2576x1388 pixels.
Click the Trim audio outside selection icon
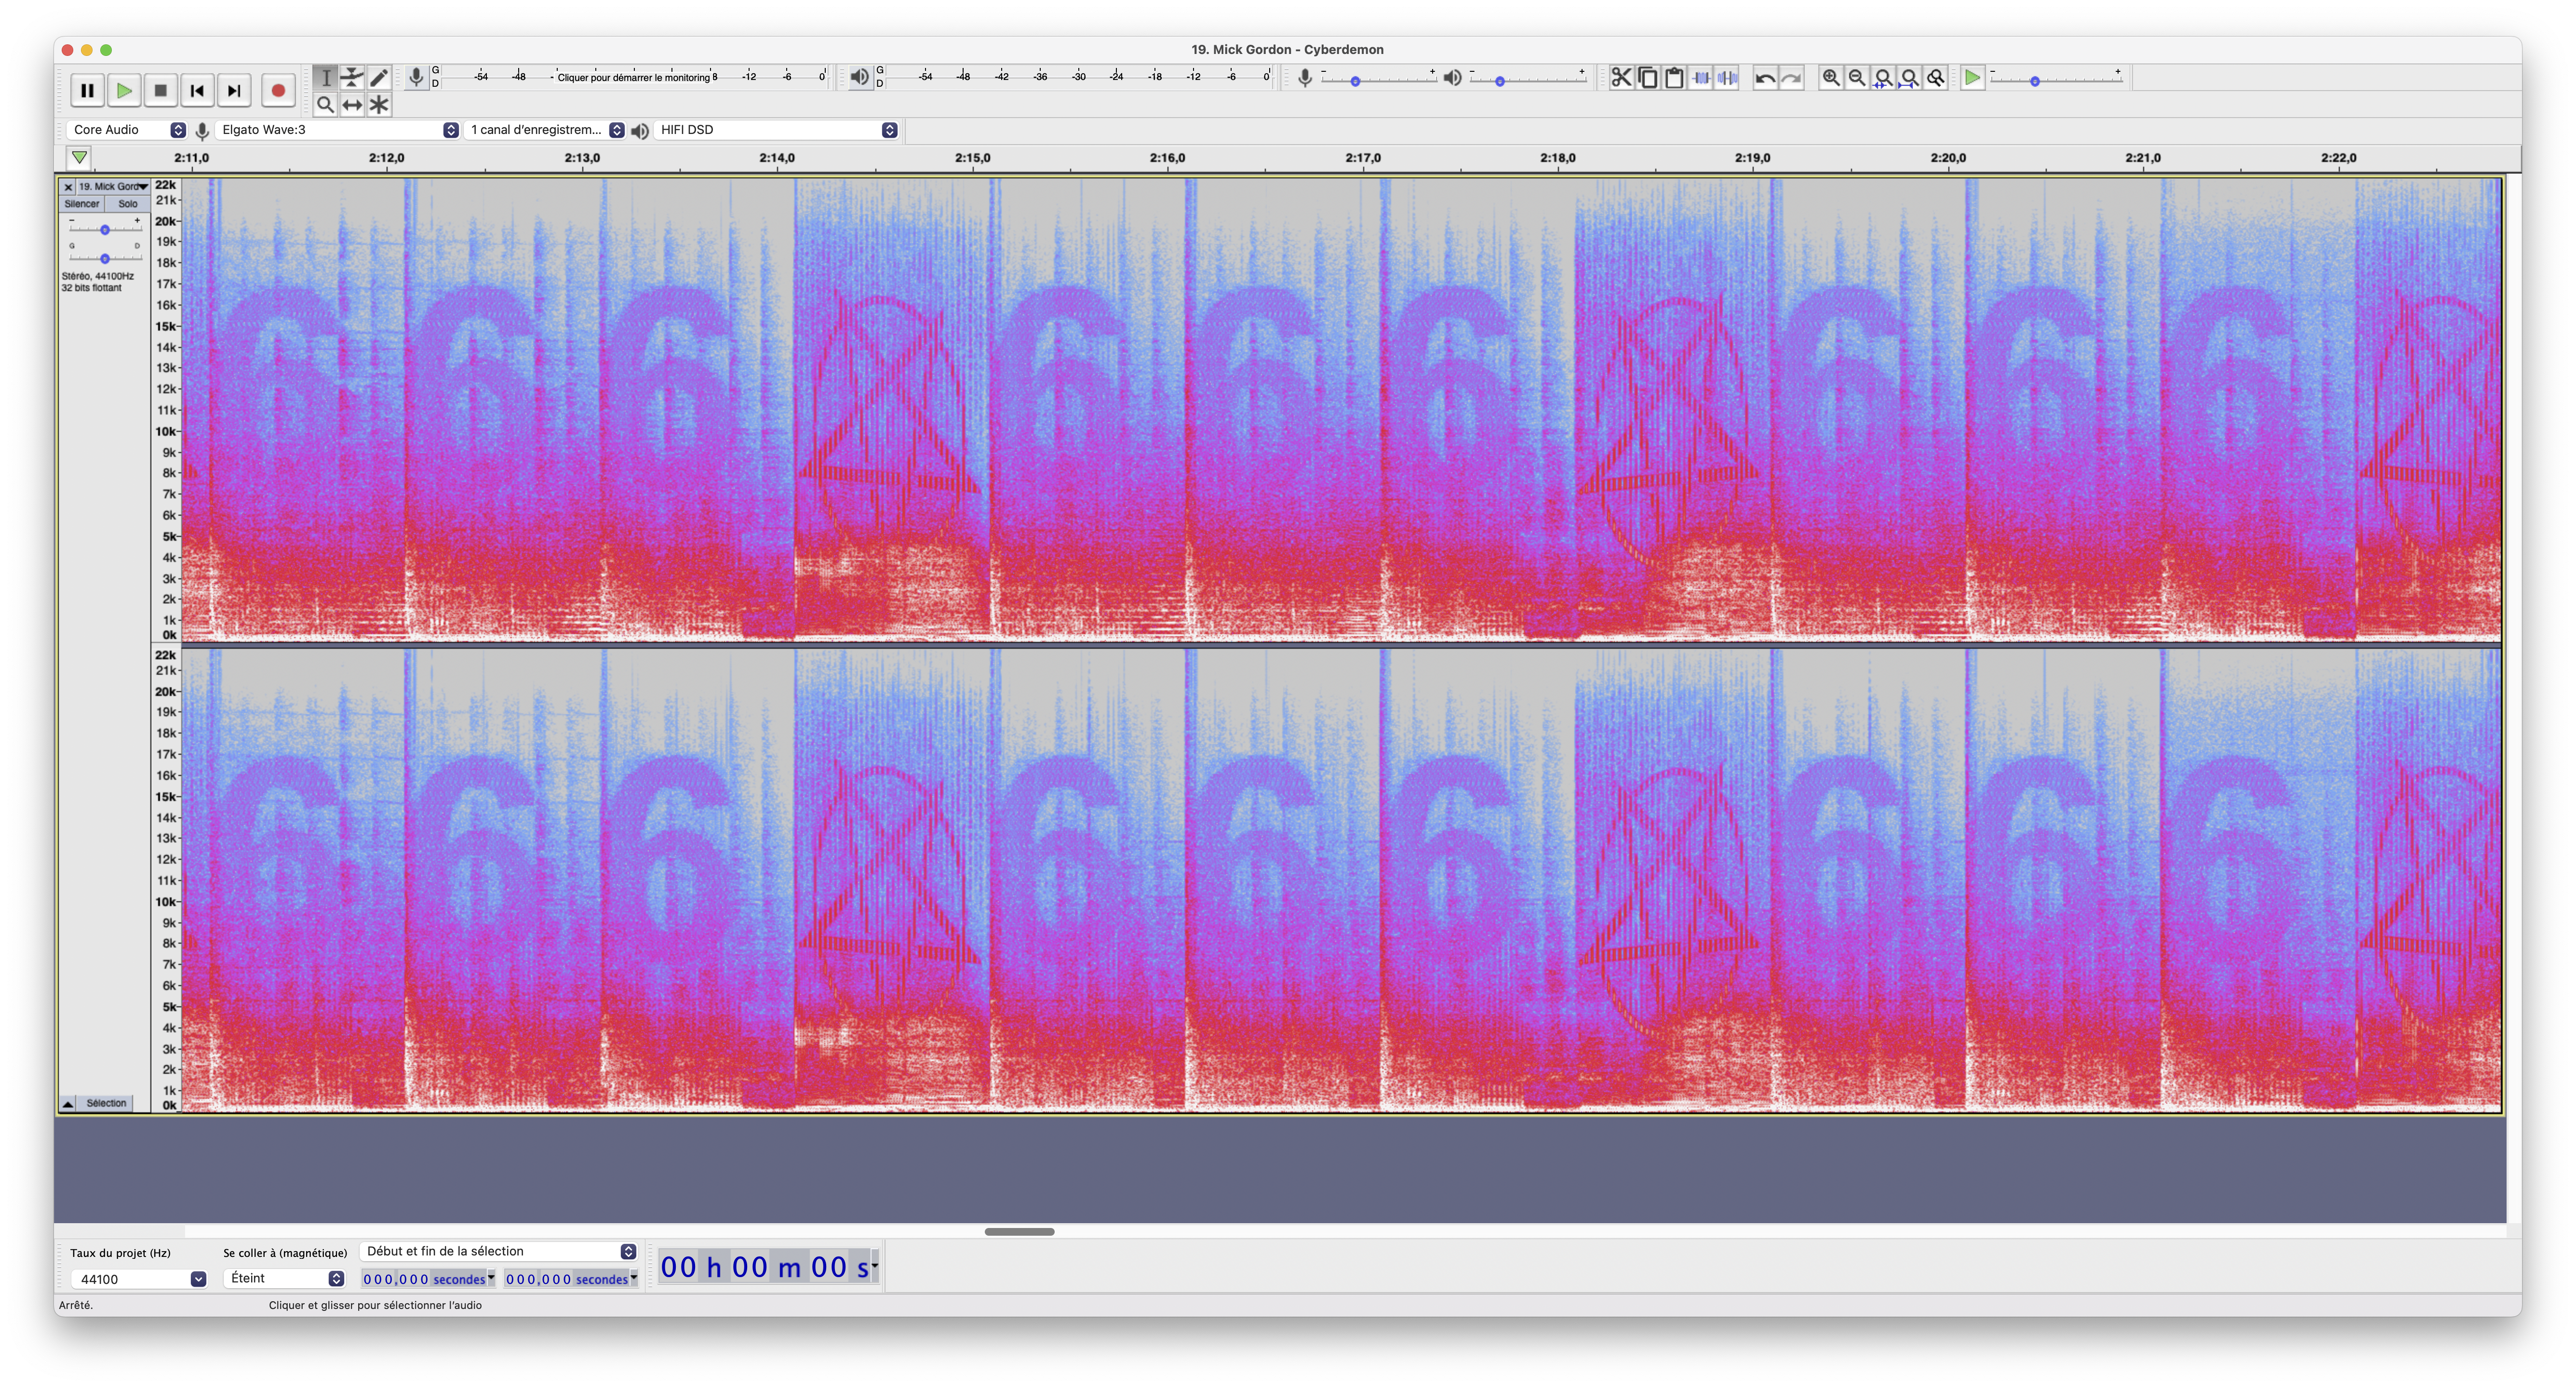(x=1701, y=77)
